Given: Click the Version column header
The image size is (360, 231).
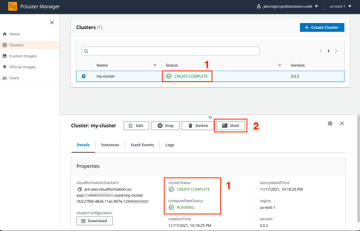Looking at the screenshot, I should click(298, 65).
